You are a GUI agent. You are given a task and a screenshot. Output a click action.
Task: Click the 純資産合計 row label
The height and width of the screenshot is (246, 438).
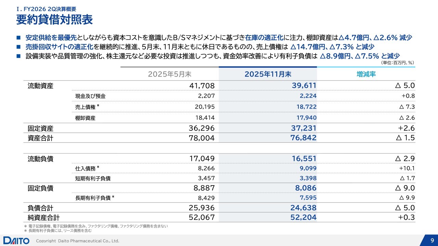(43, 217)
